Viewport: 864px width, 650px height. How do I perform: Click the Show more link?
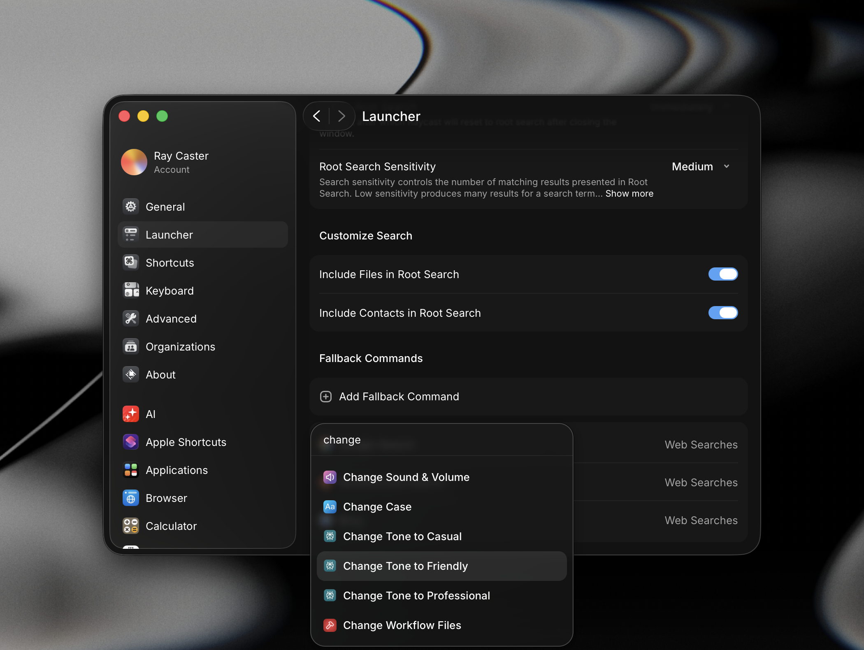[x=629, y=193]
